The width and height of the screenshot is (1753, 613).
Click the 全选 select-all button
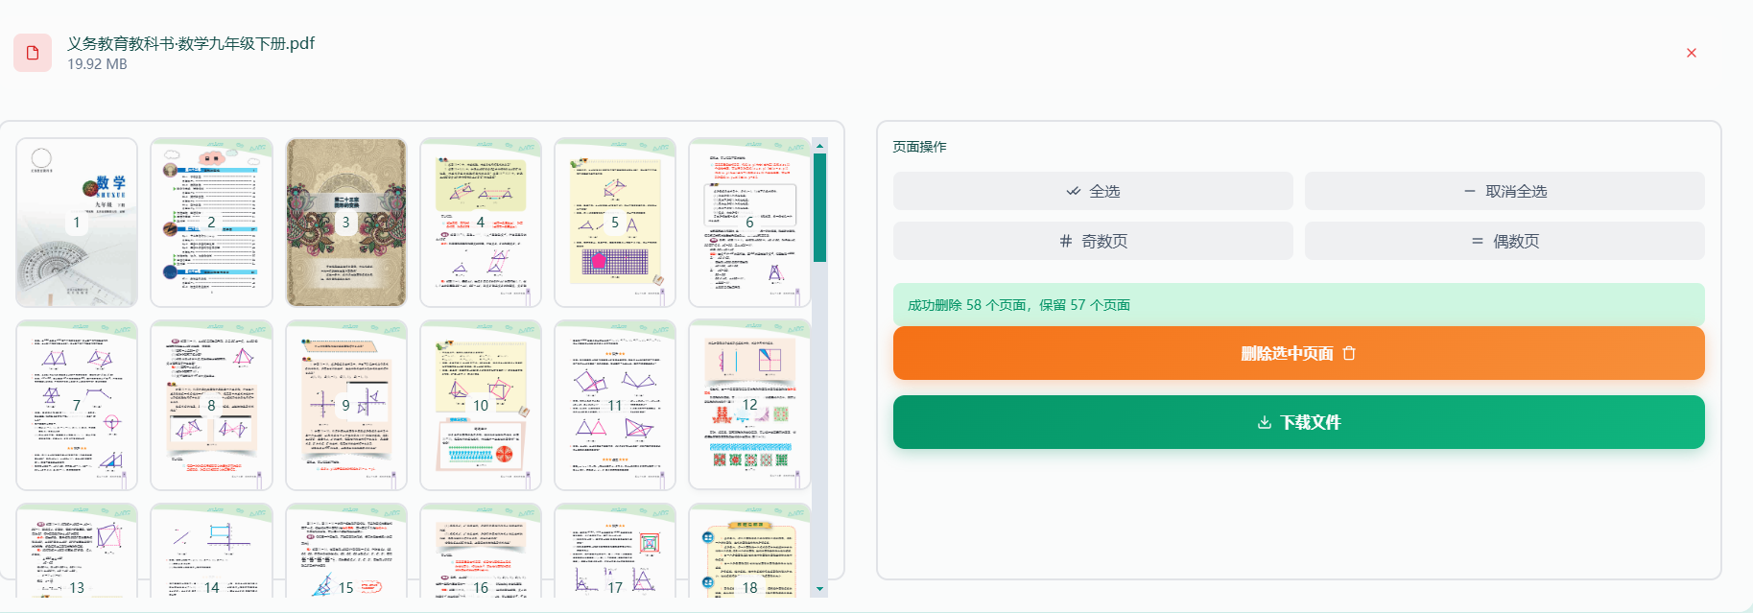pyautogui.click(x=1093, y=191)
